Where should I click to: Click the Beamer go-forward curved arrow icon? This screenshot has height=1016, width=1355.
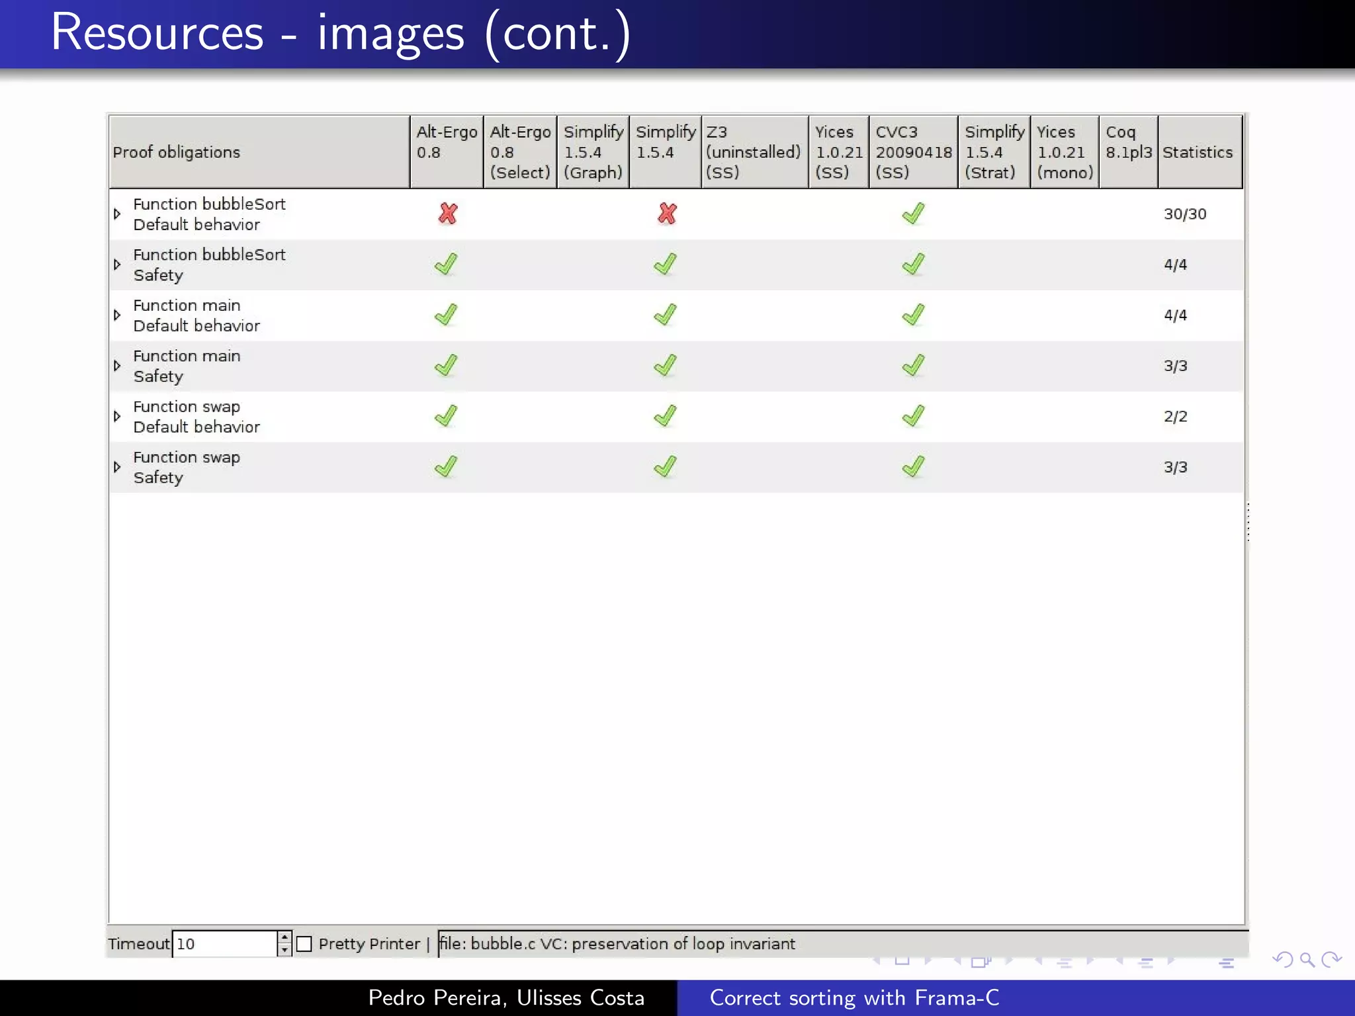pos(1331,960)
